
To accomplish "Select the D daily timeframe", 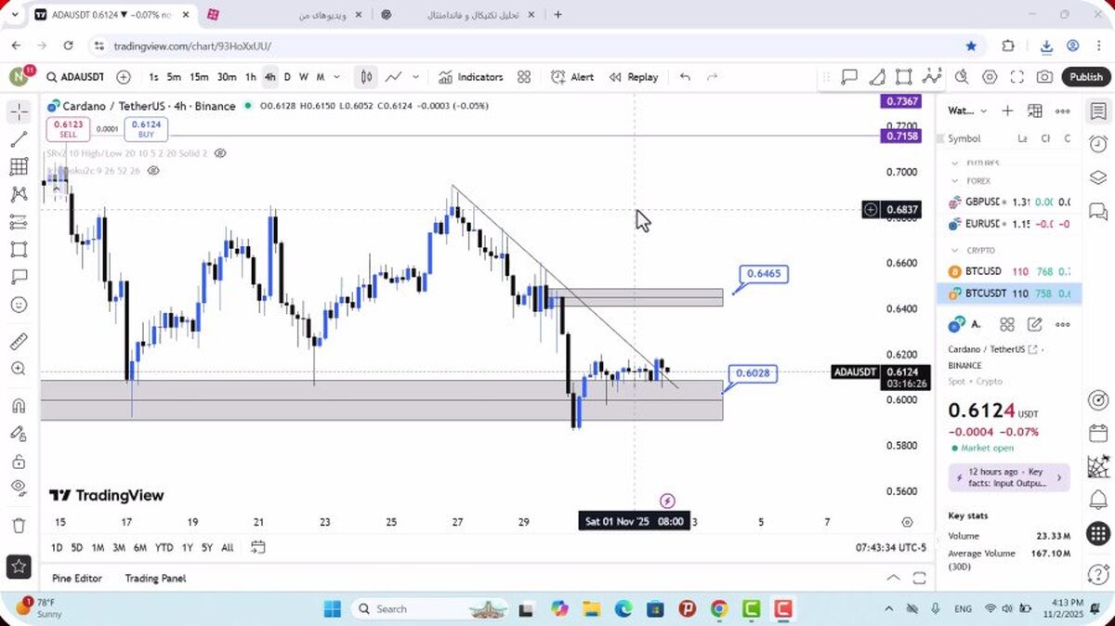I will tap(287, 77).
